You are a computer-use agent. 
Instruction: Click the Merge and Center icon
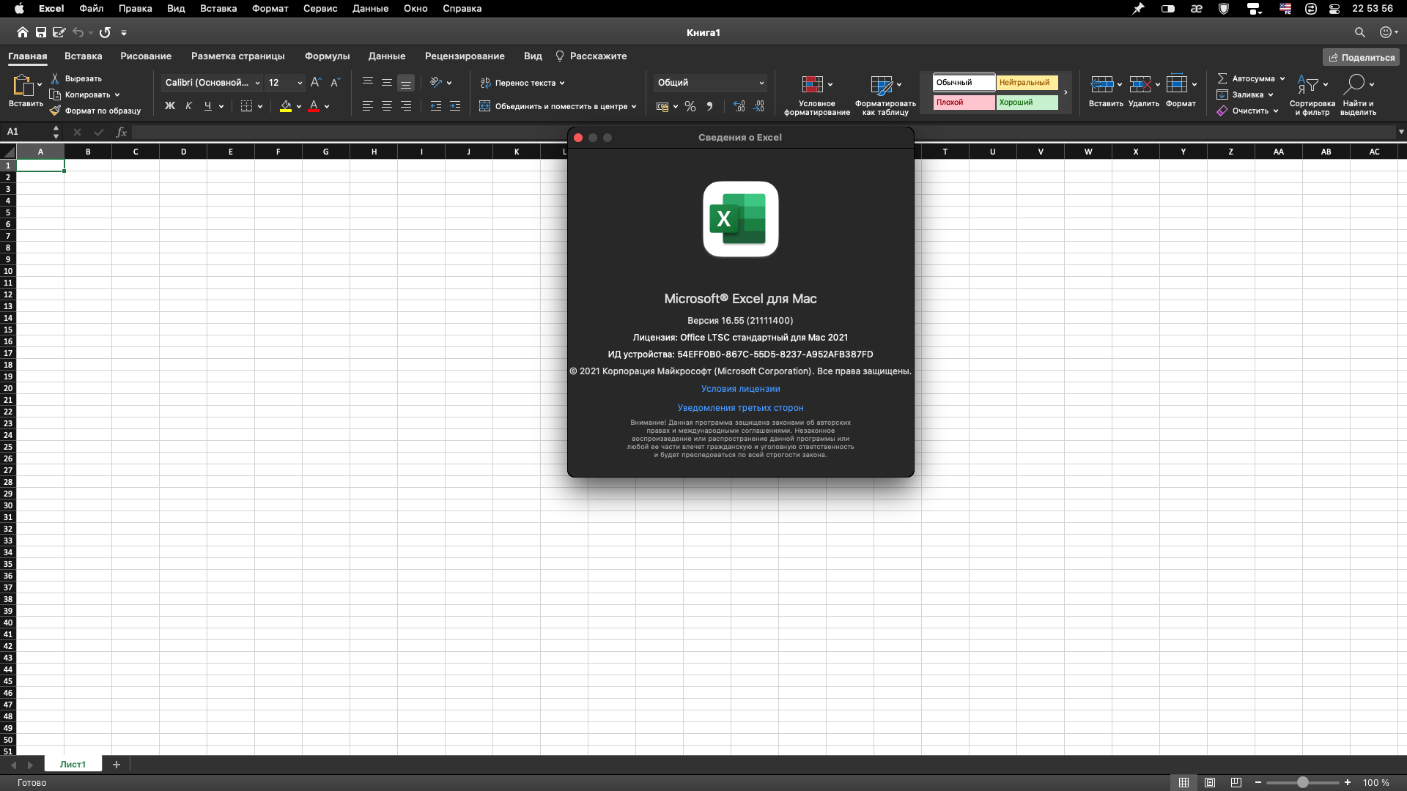pyautogui.click(x=484, y=106)
